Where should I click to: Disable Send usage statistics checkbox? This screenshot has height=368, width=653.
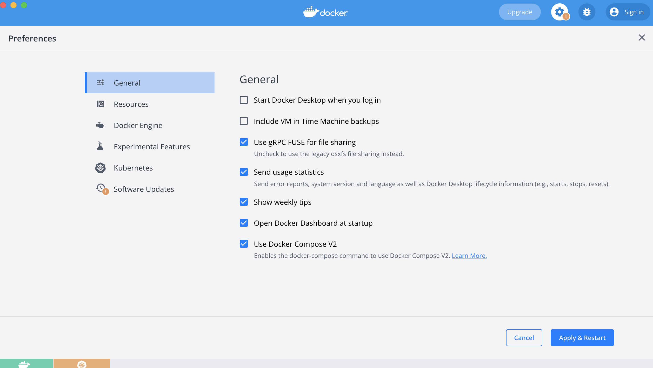244,172
